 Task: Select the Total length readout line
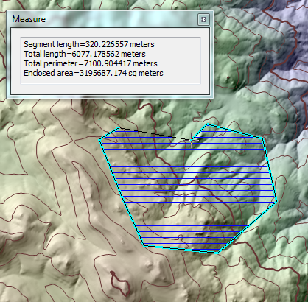click(x=85, y=54)
